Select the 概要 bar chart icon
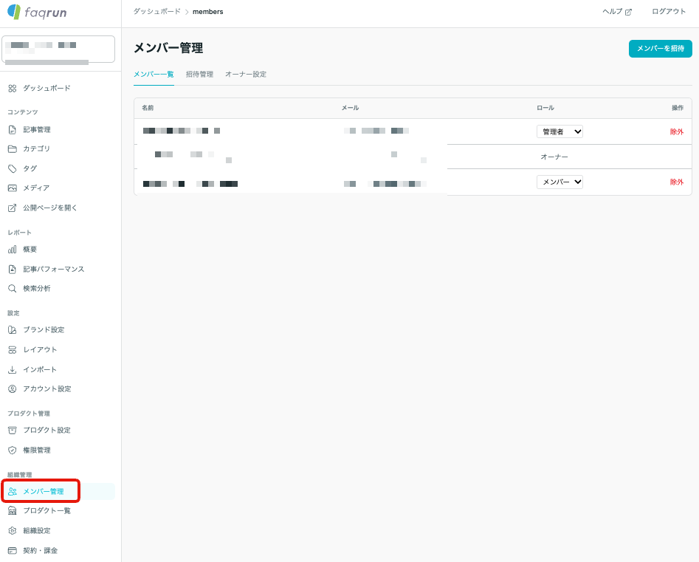Image resolution: width=699 pixels, height=562 pixels. (13, 250)
